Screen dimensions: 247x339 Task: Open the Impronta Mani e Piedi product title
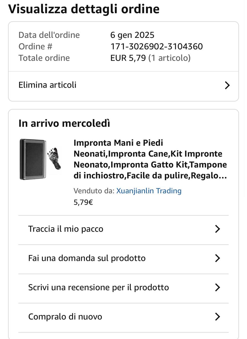150,159
